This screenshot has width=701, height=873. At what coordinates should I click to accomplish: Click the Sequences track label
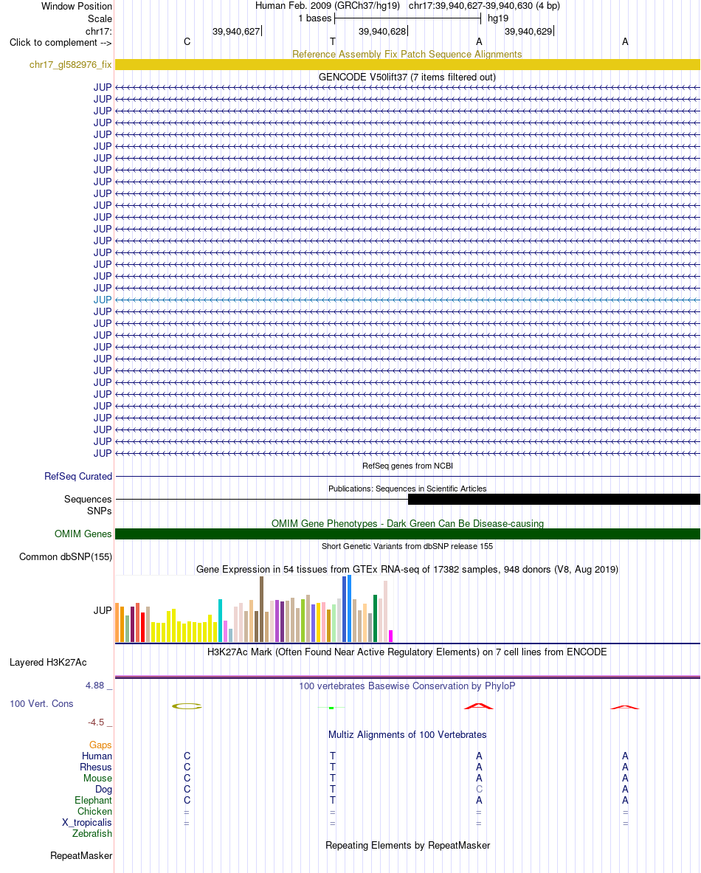pos(88,499)
